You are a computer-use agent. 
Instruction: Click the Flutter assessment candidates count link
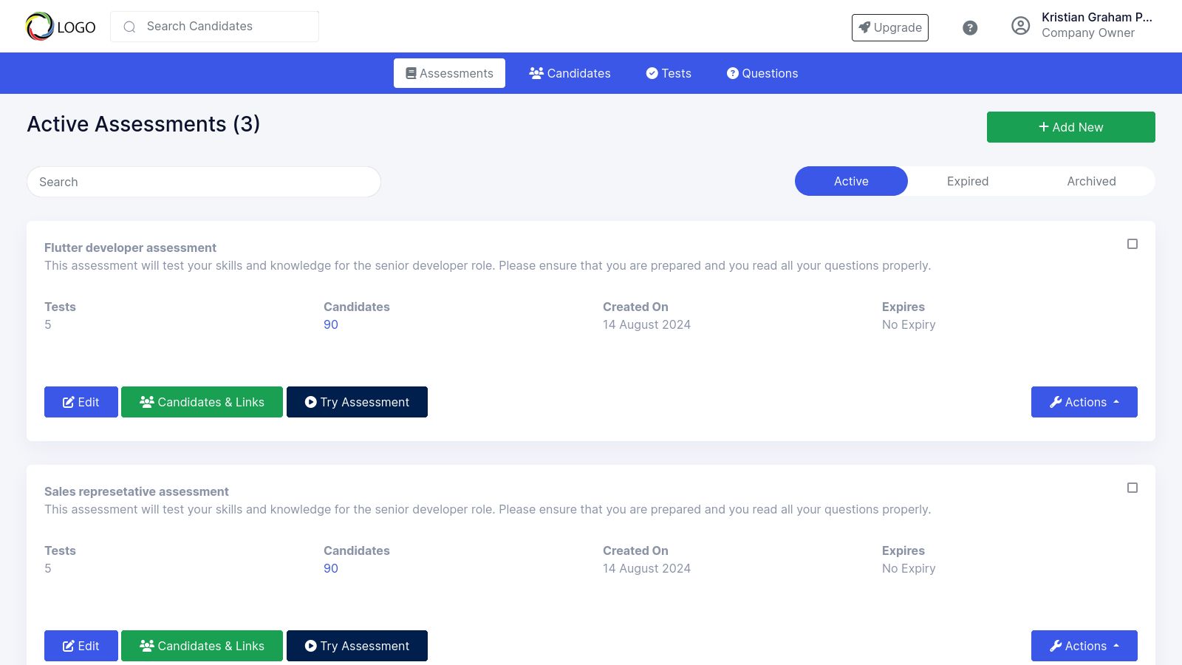pos(331,324)
